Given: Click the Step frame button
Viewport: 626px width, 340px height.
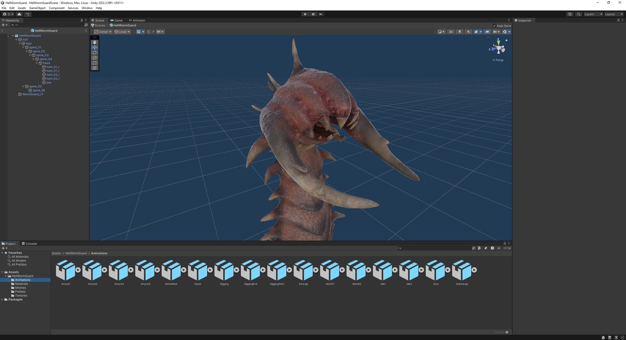Looking at the screenshot, I should click(x=321, y=14).
